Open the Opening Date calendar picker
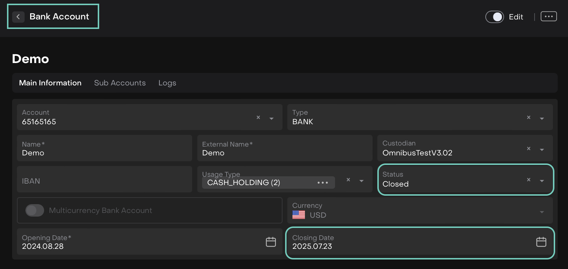 (x=271, y=242)
